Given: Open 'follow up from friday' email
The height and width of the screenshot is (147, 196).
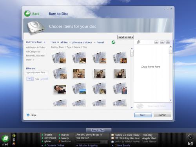Looking at the screenshot, I should tap(127, 135).
